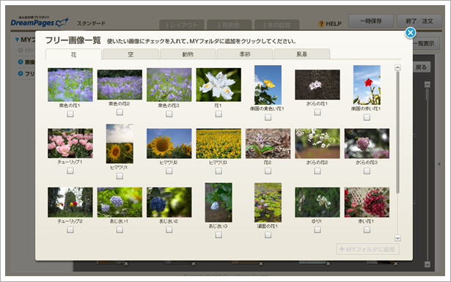Check the box under 紫色の花2

[x=120, y=112]
